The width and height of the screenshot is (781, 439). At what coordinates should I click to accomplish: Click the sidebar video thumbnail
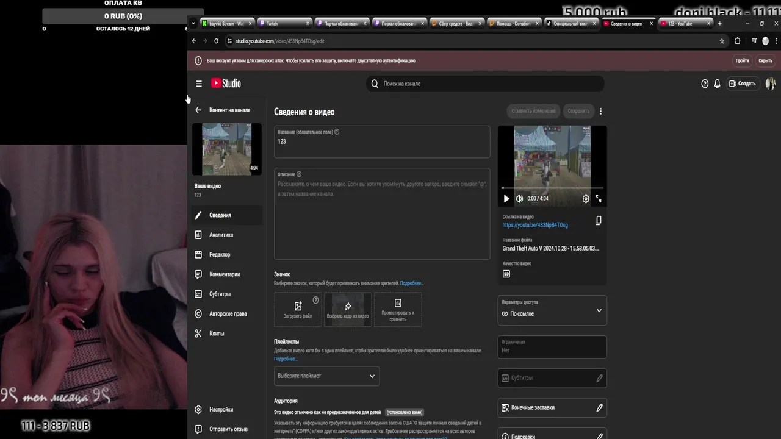(x=226, y=149)
